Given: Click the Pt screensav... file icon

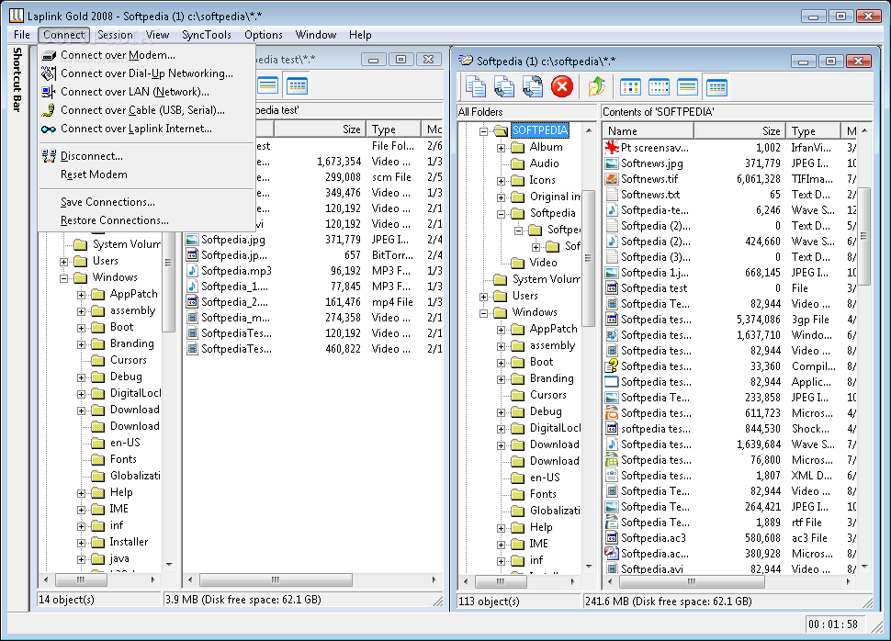Looking at the screenshot, I should pos(612,147).
